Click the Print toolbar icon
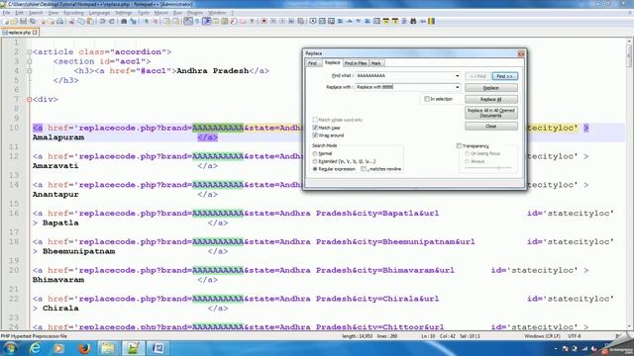Viewport: 634px width, 356px height. pyautogui.click(x=59, y=21)
